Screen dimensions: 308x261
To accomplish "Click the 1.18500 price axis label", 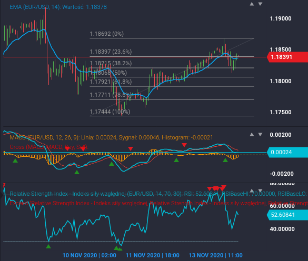I will (281, 49).
